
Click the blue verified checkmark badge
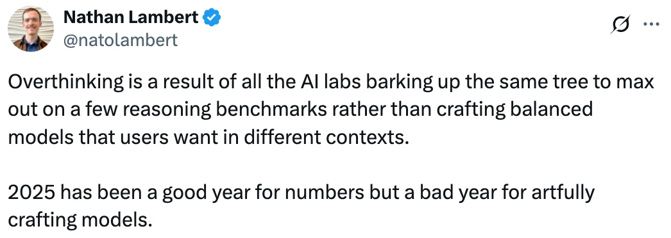[x=212, y=17]
